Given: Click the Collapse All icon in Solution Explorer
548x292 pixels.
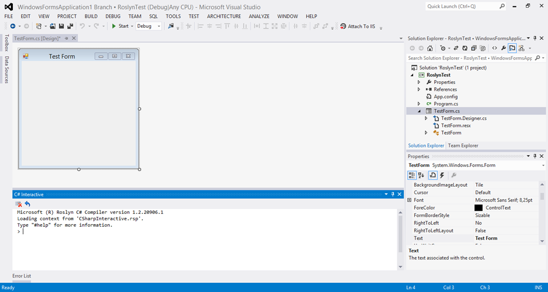Looking at the screenshot, I should pos(474,48).
